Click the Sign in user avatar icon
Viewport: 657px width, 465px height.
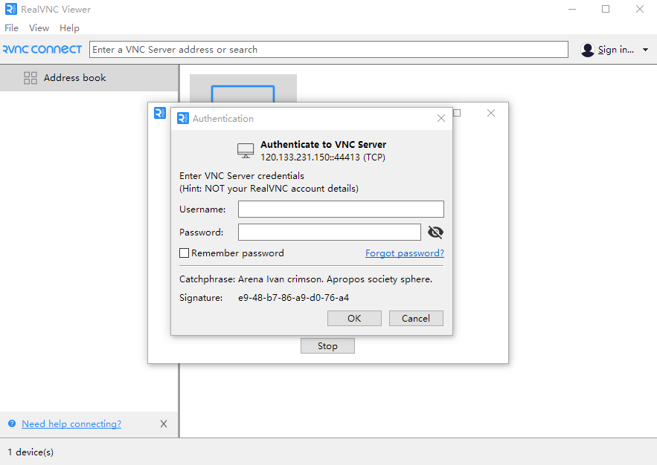click(x=588, y=50)
